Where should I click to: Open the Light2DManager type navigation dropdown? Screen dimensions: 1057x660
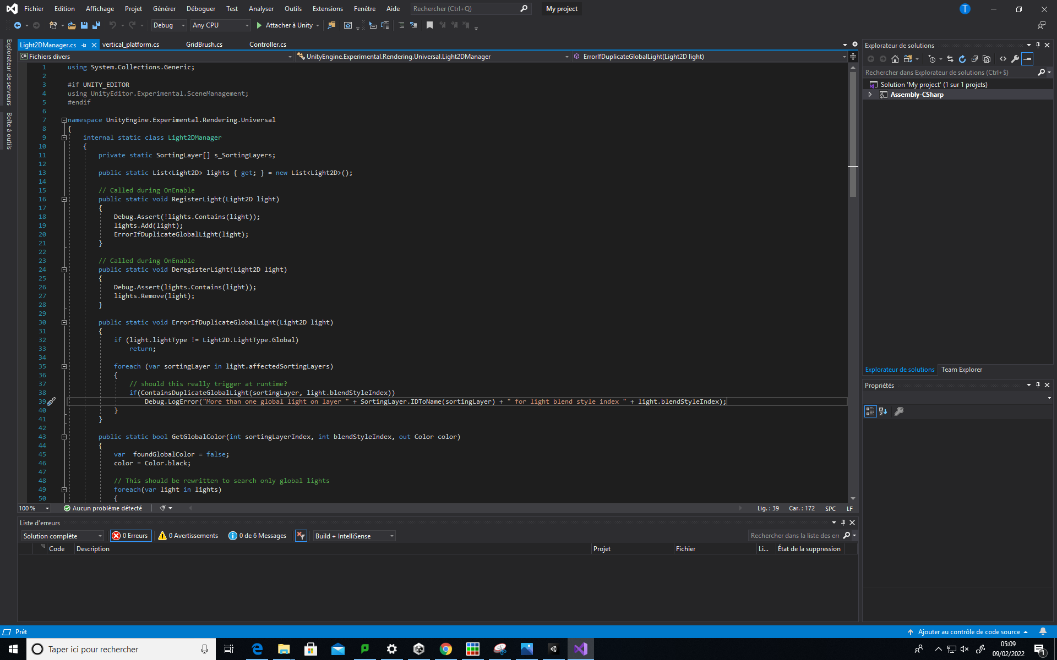click(433, 57)
